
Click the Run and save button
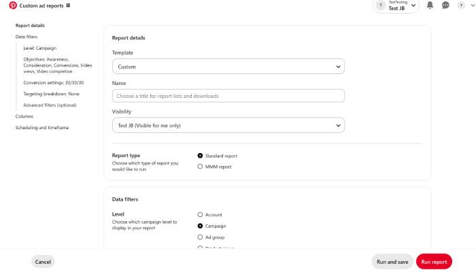coord(392,262)
